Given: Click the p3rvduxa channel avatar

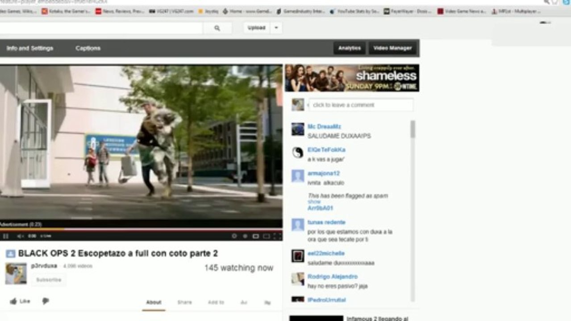Looking at the screenshot, I should coord(16,273).
